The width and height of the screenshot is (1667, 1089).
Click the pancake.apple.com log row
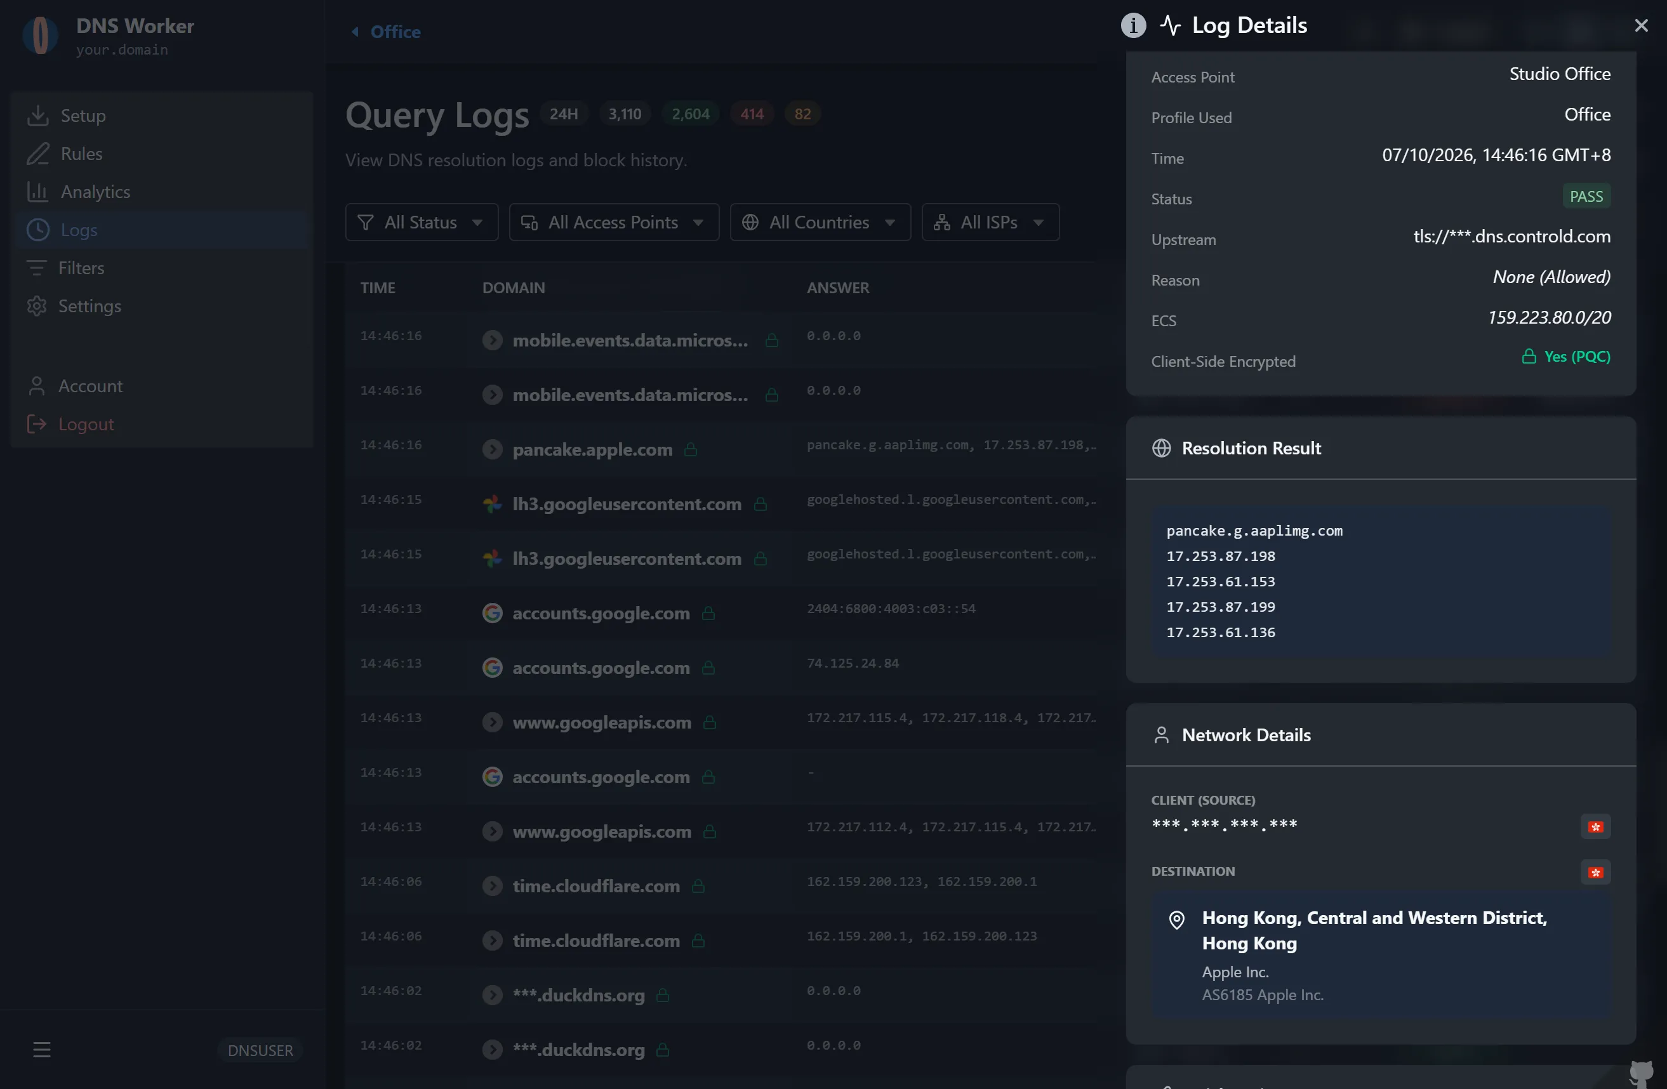click(721, 449)
